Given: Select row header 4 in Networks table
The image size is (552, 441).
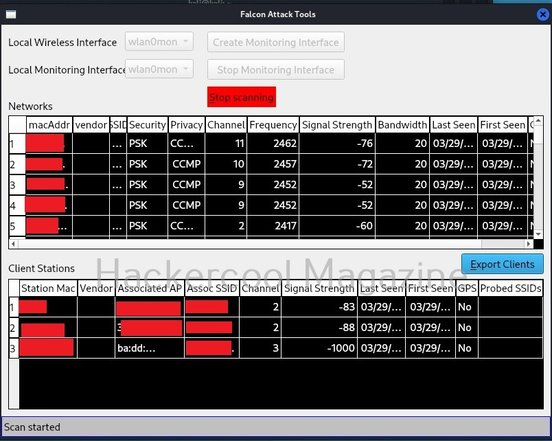Looking at the screenshot, I should [x=17, y=205].
